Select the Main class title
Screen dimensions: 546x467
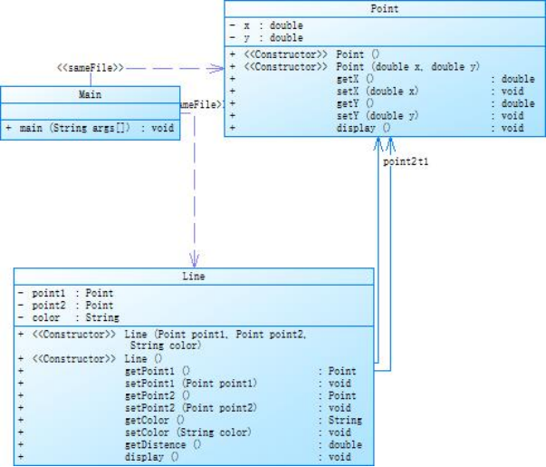90,94
